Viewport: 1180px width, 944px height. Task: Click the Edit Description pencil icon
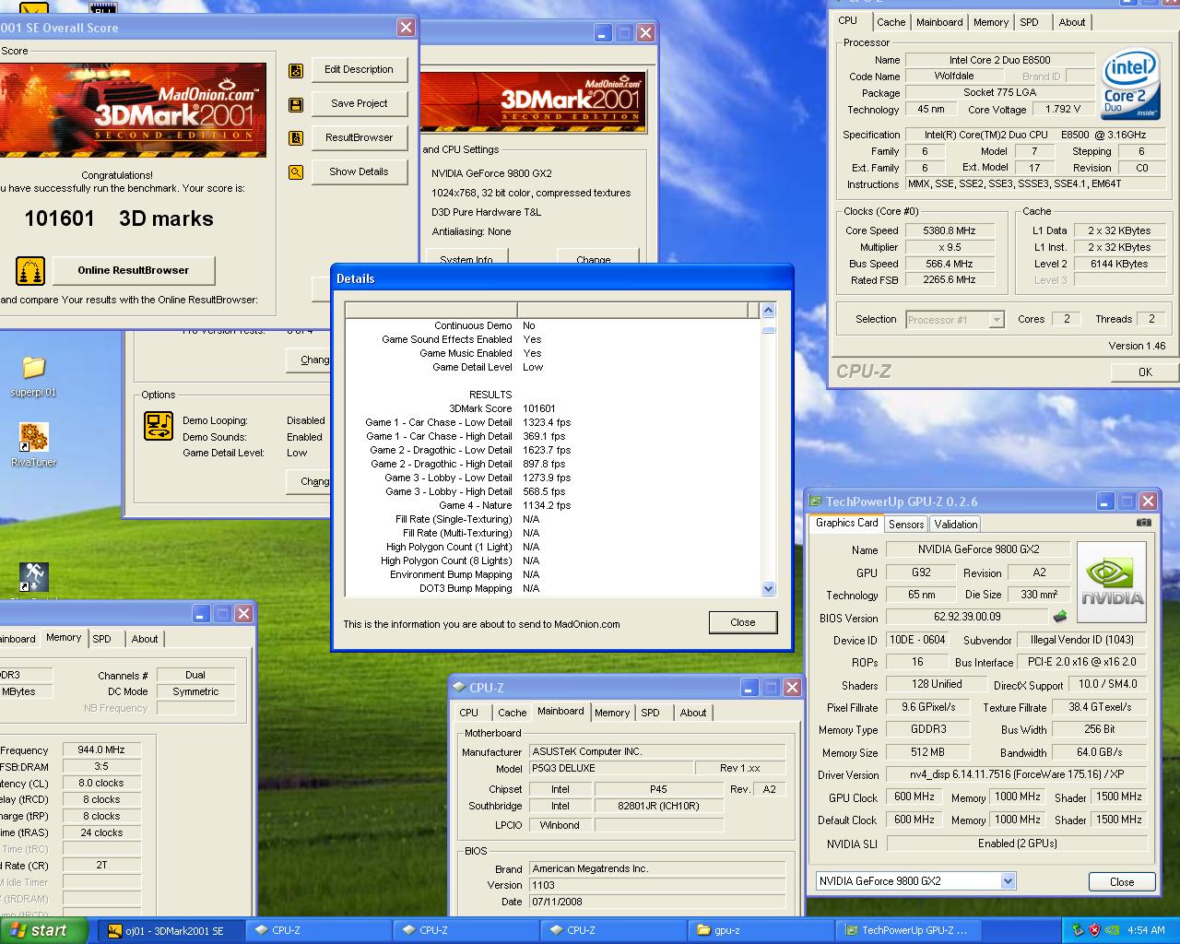296,70
